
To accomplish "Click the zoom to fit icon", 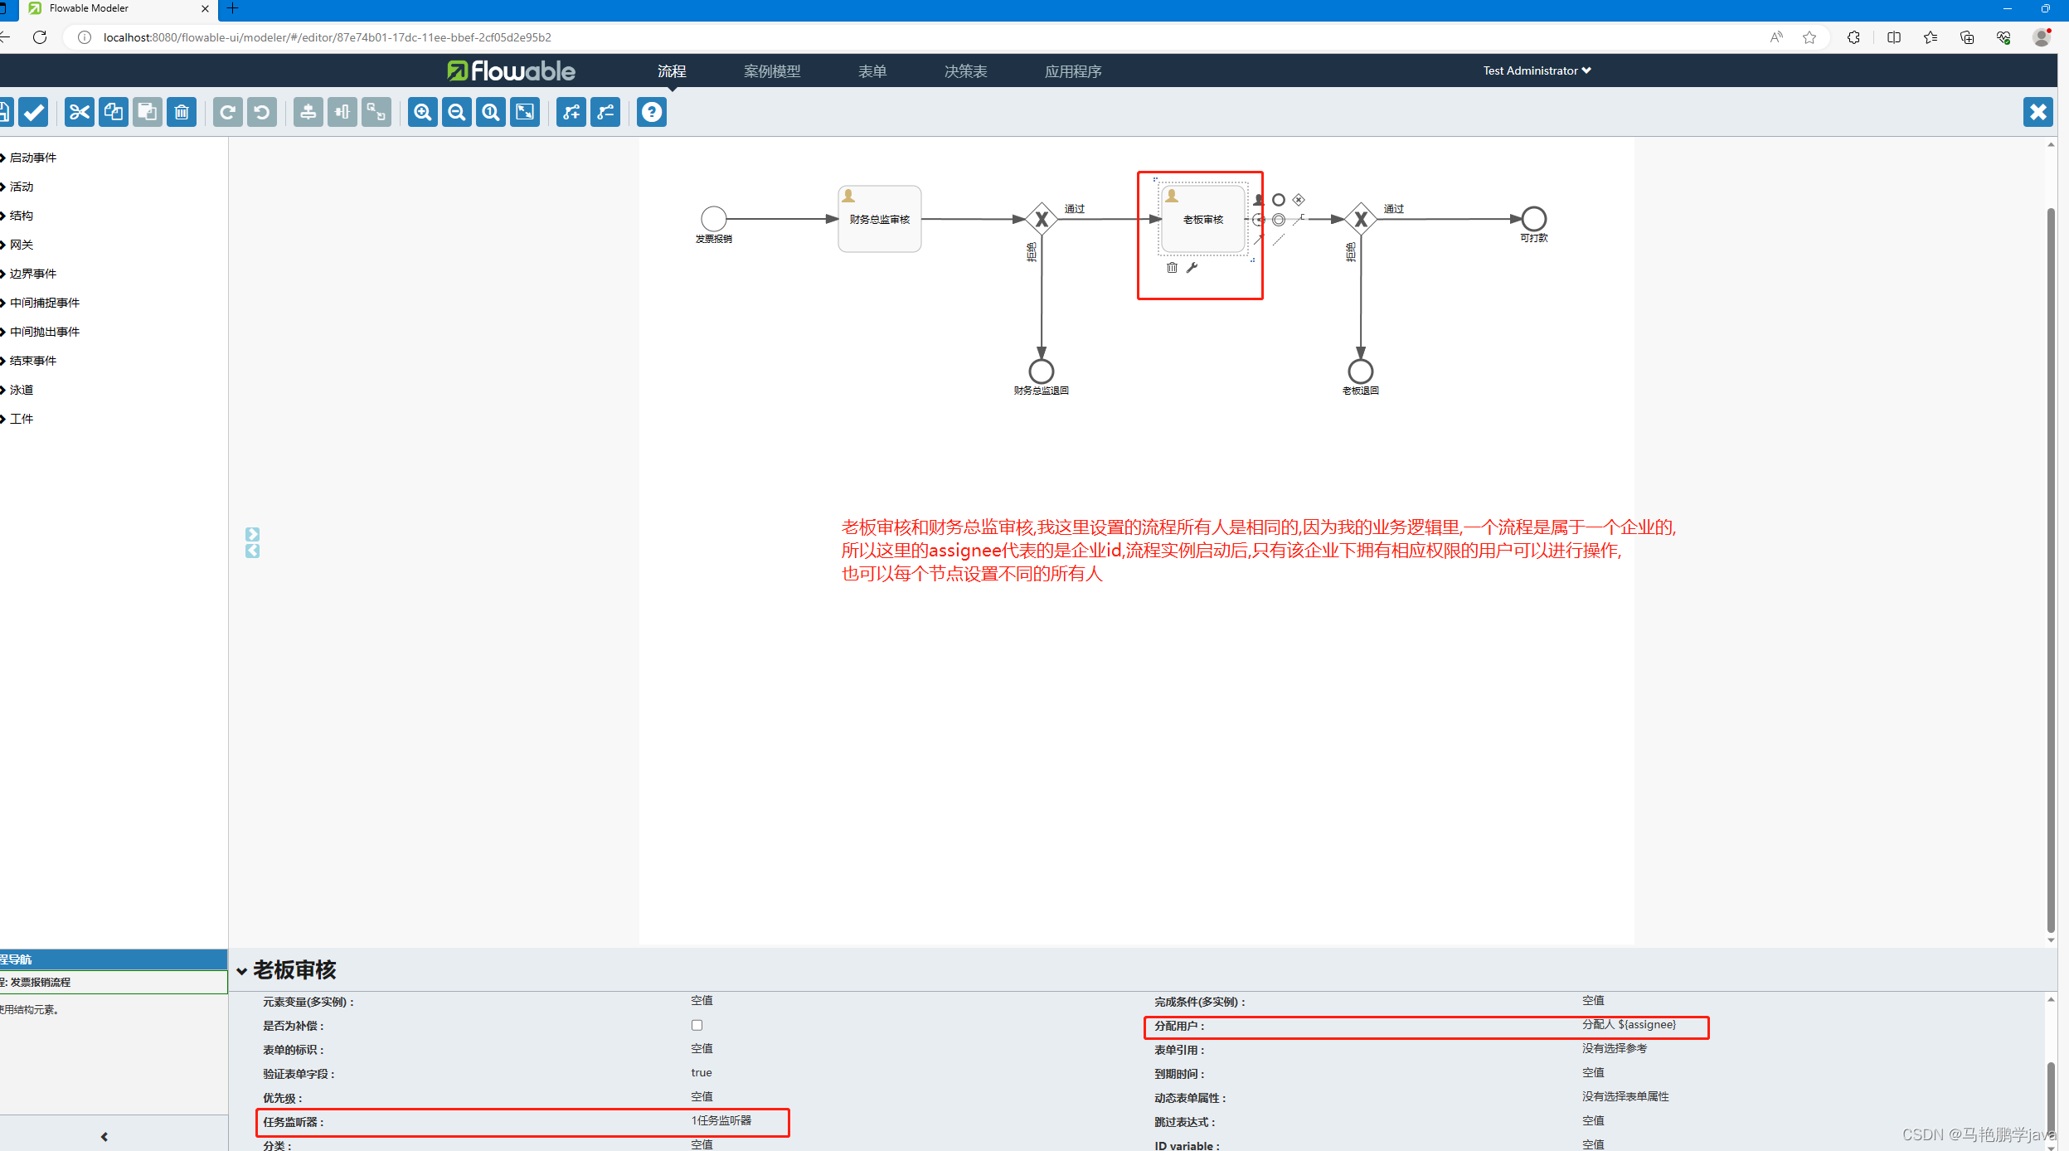I will (525, 112).
